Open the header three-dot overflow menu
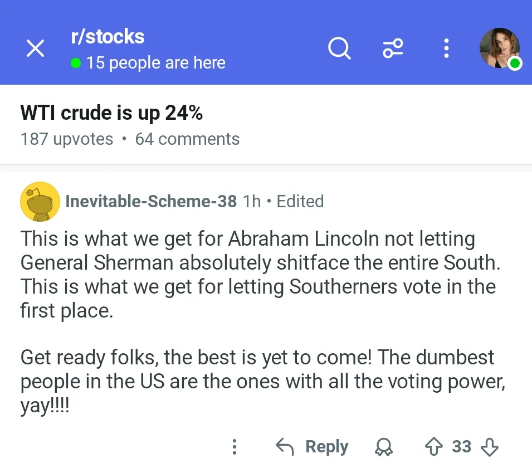This screenshot has width=532, height=468. tap(446, 49)
